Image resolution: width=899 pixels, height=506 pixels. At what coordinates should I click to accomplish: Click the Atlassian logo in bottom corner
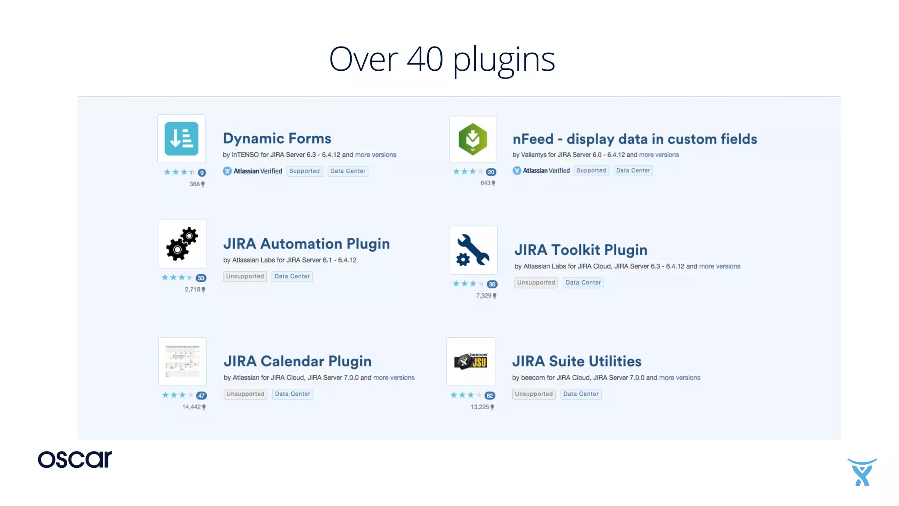pos(862,472)
